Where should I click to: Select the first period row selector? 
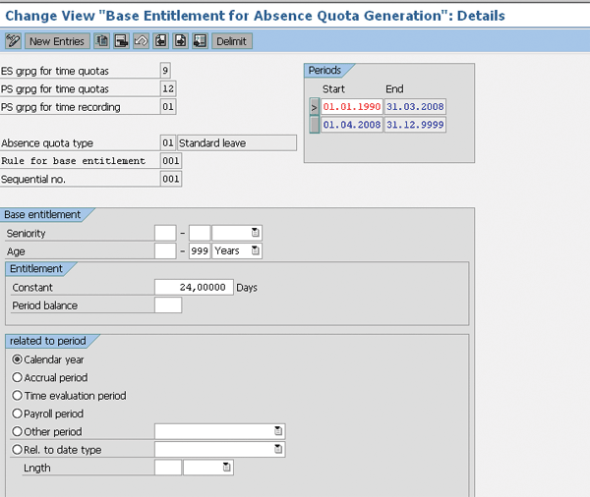(x=314, y=106)
